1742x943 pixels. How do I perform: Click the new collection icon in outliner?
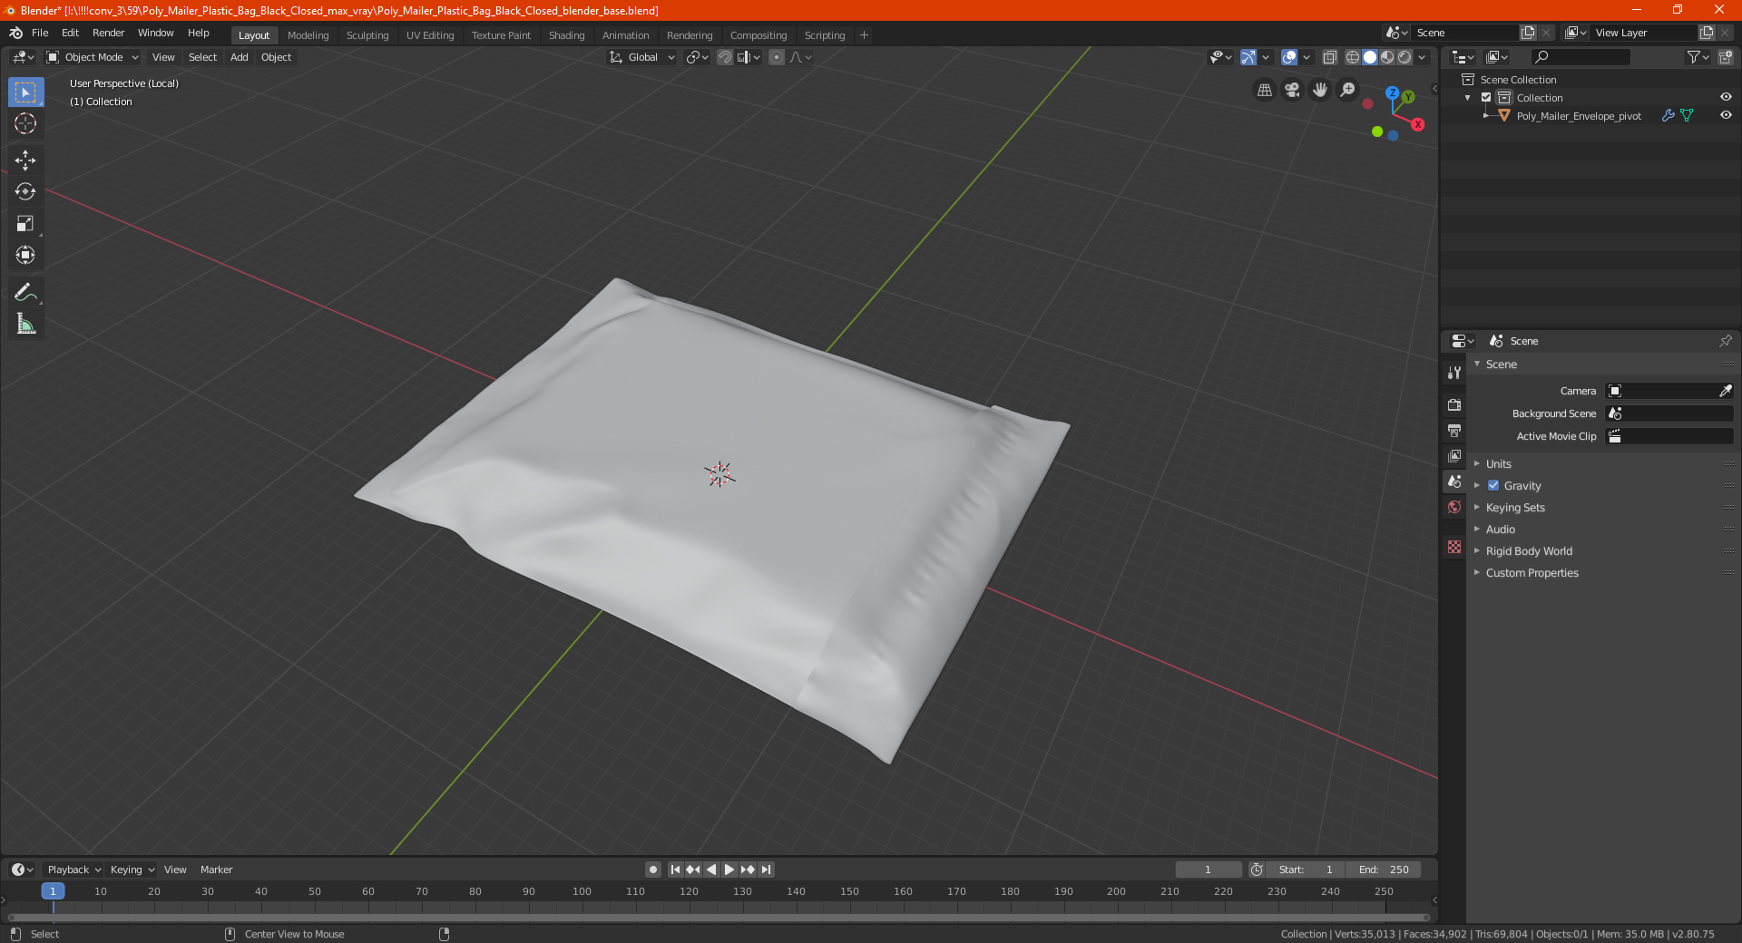(1726, 57)
